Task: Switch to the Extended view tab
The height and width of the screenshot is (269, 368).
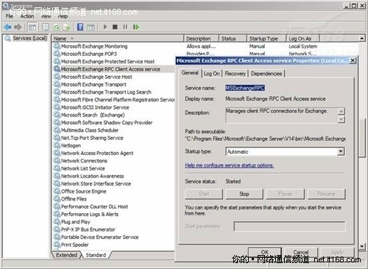Action: 66,255
